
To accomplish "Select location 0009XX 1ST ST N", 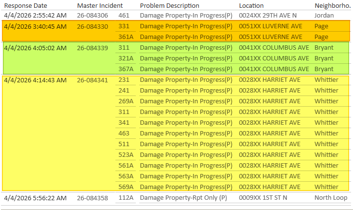I will 263,198.
